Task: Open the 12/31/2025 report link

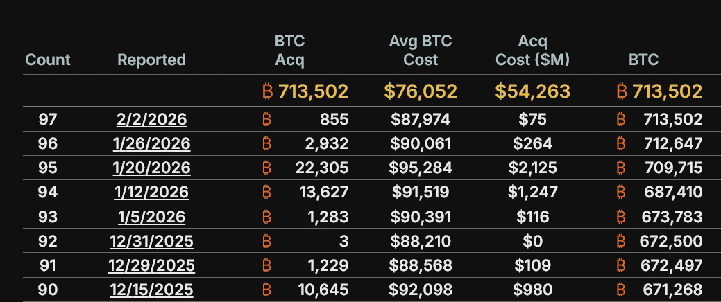Action: [151, 241]
